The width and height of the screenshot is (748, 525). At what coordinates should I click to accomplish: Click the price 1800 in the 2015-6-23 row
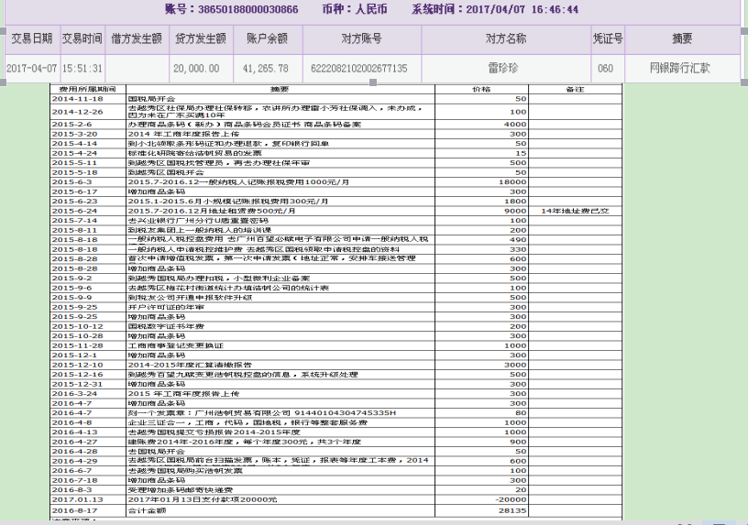[515, 202]
